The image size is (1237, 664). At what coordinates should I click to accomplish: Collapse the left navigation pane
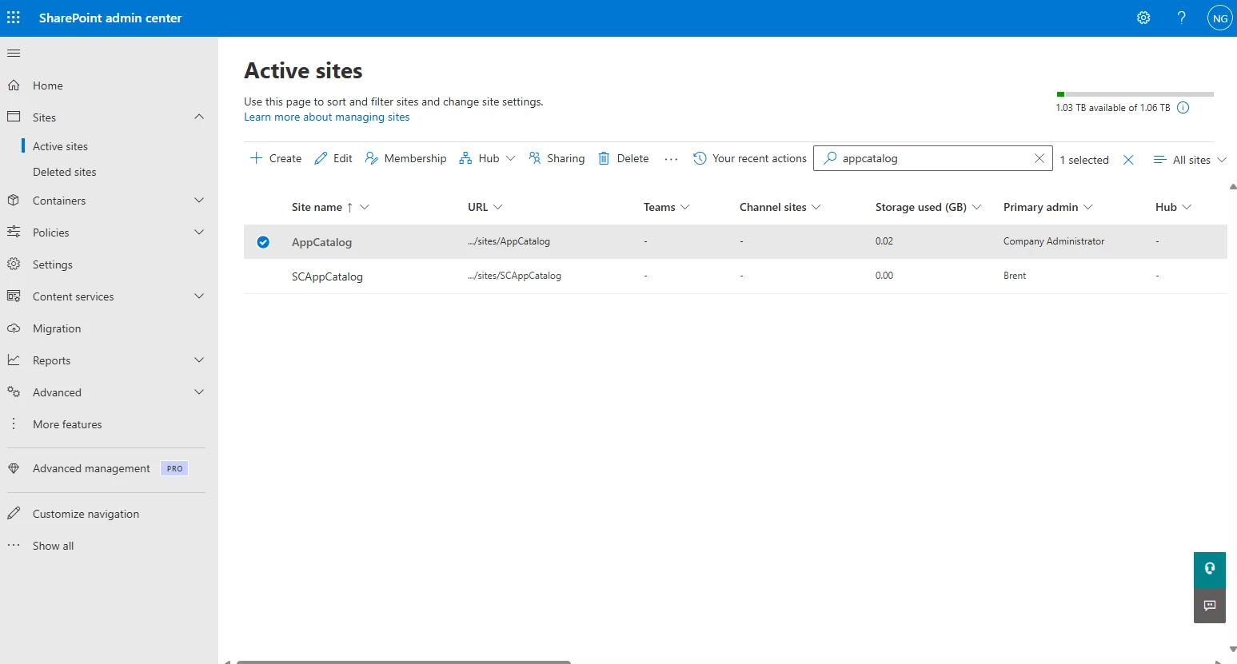14,53
